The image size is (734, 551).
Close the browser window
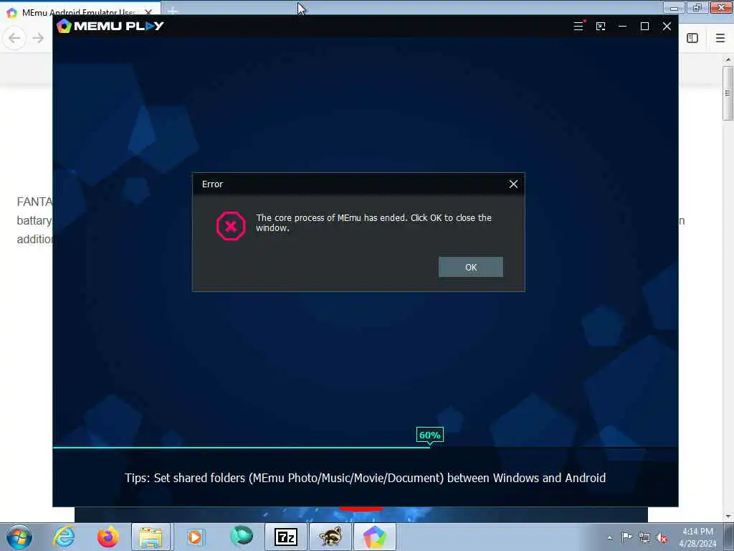(721, 7)
